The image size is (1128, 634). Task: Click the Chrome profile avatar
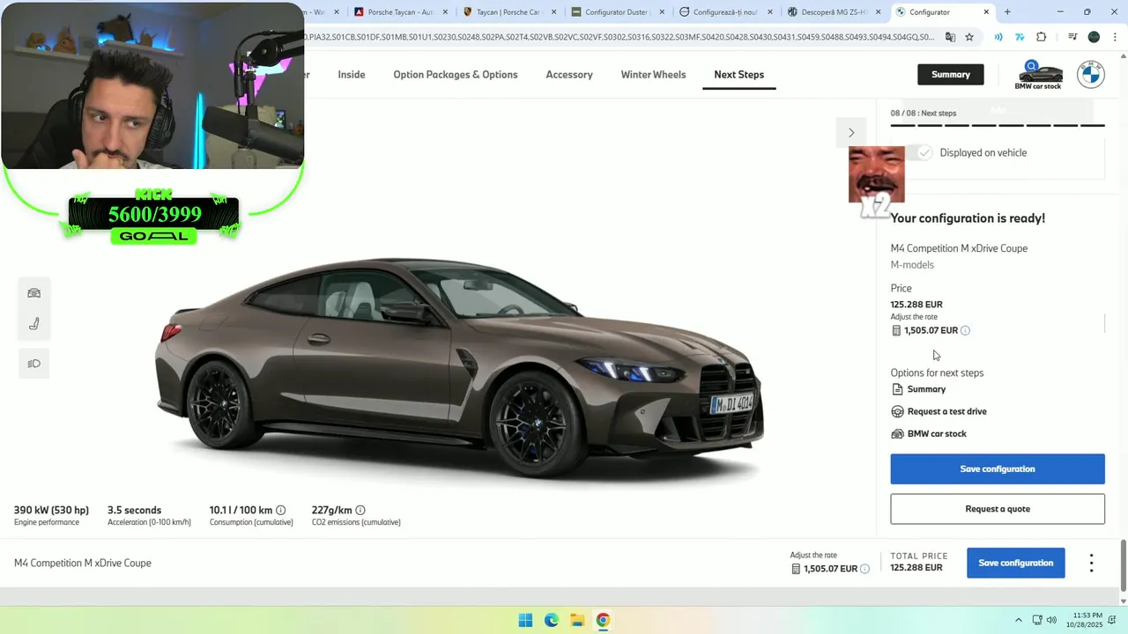pos(1094,37)
